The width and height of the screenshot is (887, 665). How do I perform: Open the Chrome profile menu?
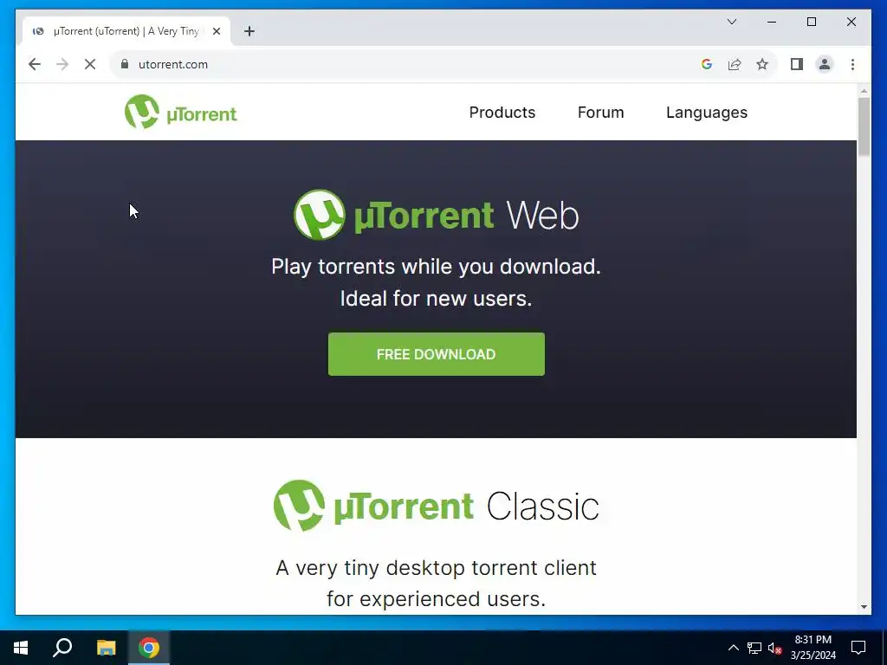point(825,64)
